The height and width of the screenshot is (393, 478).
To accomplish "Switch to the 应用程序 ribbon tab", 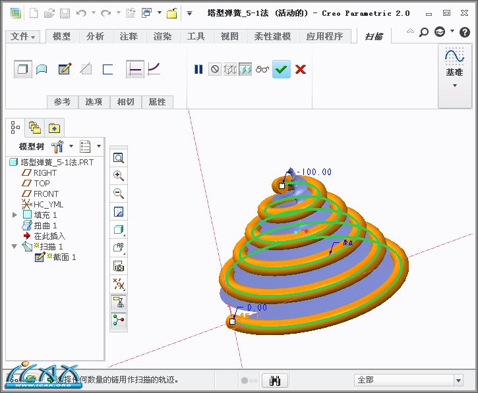I will (x=324, y=36).
